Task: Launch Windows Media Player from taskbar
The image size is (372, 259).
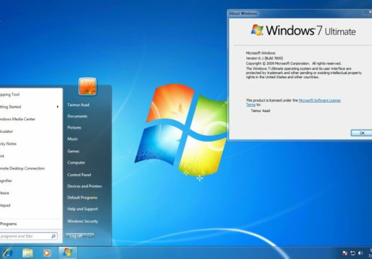Action: coord(47,253)
